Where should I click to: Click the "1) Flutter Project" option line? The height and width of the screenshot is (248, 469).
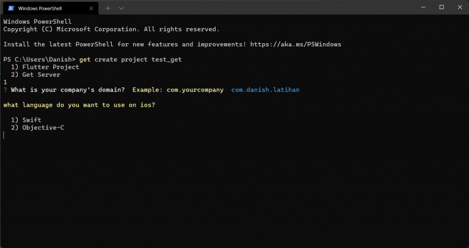pos(45,67)
